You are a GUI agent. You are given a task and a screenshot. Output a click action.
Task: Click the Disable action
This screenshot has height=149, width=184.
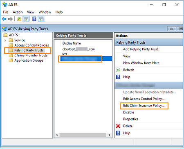(x=128, y=112)
